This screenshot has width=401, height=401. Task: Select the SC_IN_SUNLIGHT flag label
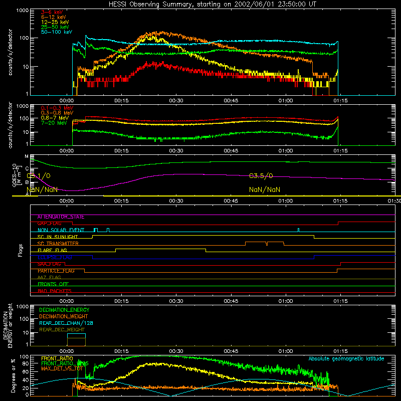[x=57, y=237]
